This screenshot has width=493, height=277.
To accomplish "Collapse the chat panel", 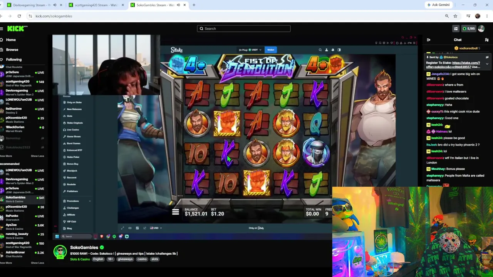I will point(428,40).
